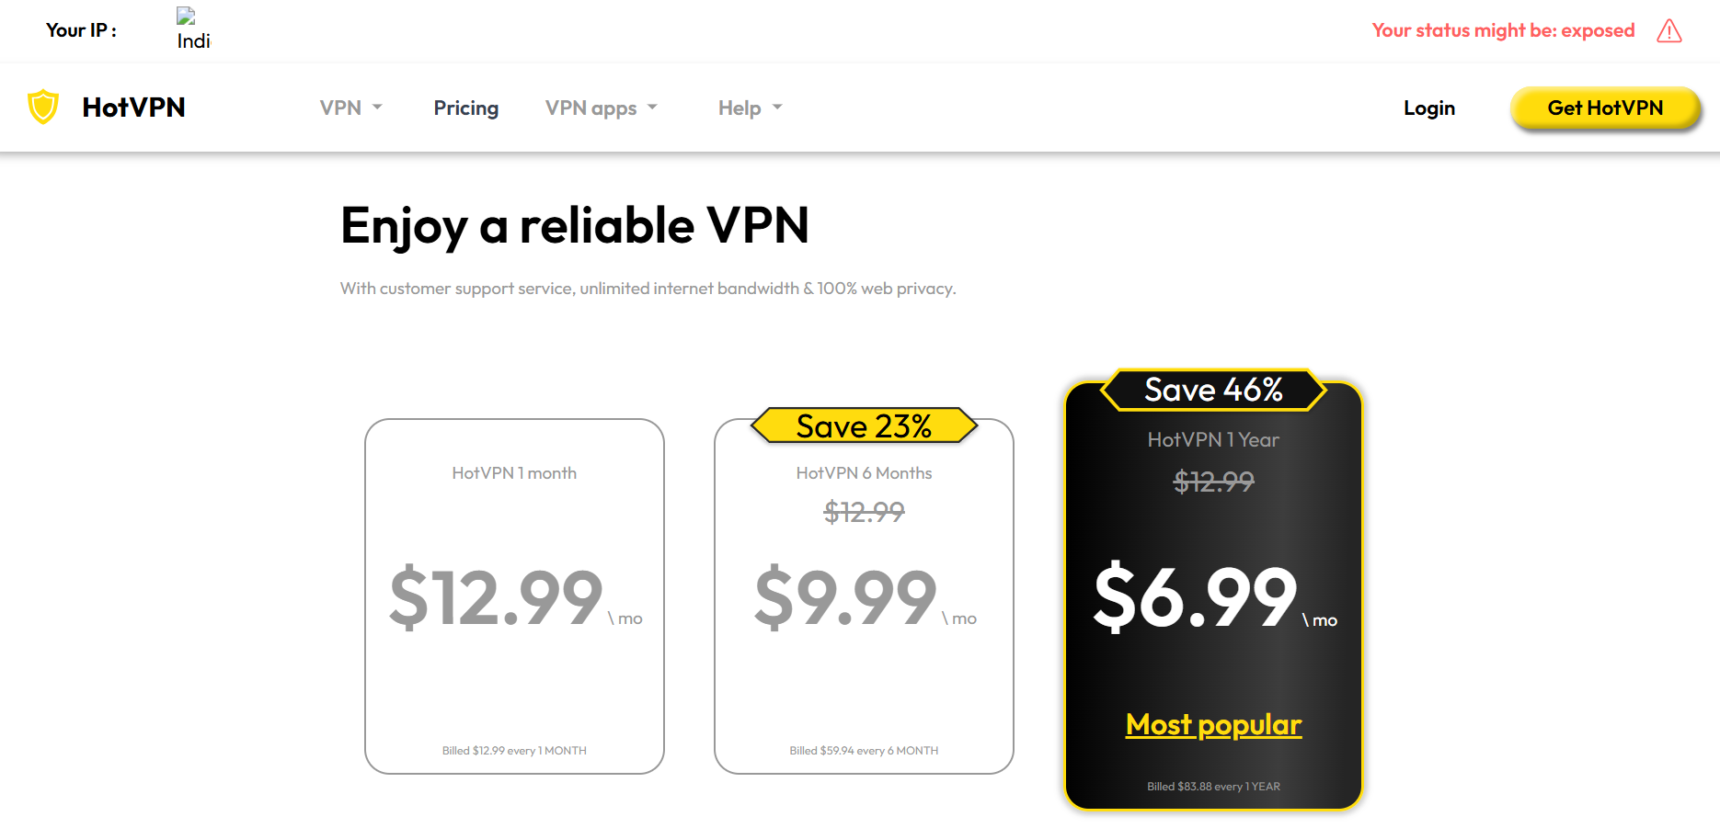Expand the Help menu
This screenshot has width=1720, height=828.
(751, 108)
